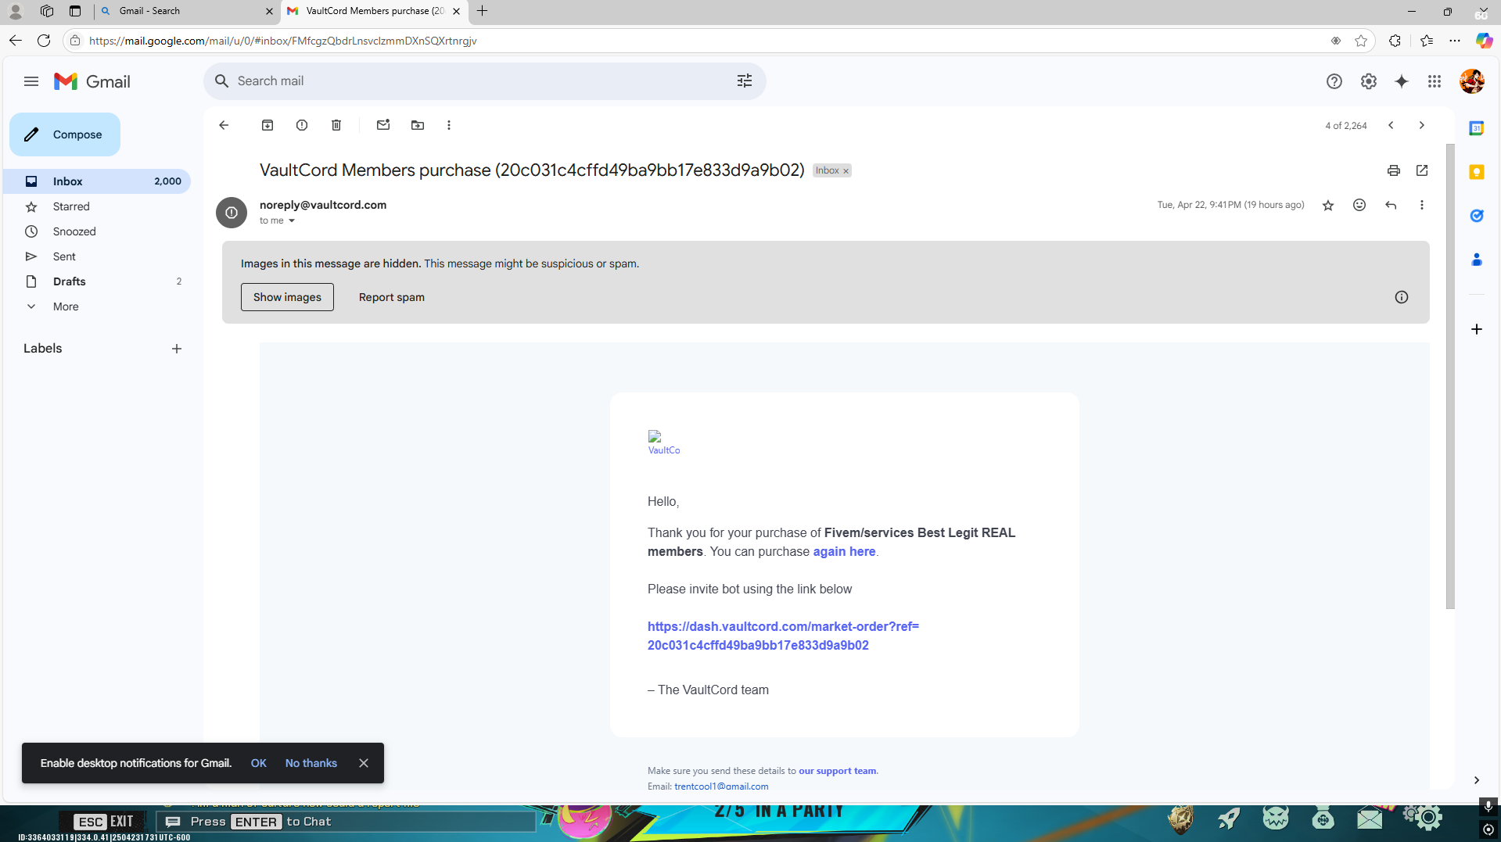
Task: Toggle the main menu hamburger
Action: point(31,81)
